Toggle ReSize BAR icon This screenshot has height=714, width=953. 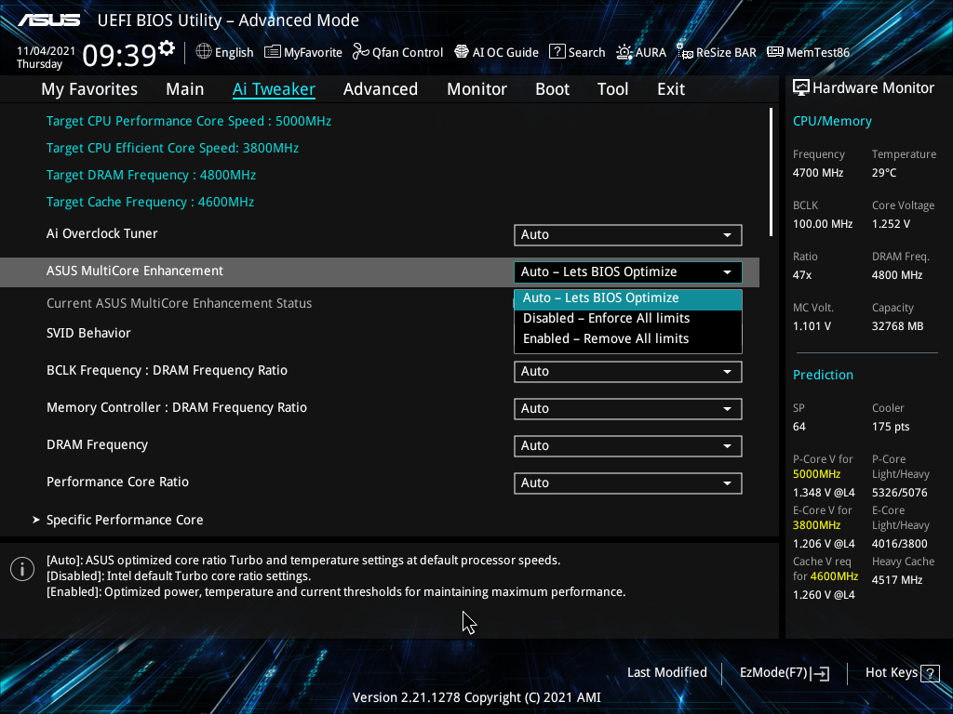[685, 52]
